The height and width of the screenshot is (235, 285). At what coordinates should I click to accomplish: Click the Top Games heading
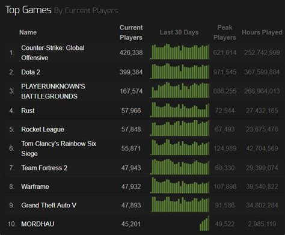click(28, 10)
